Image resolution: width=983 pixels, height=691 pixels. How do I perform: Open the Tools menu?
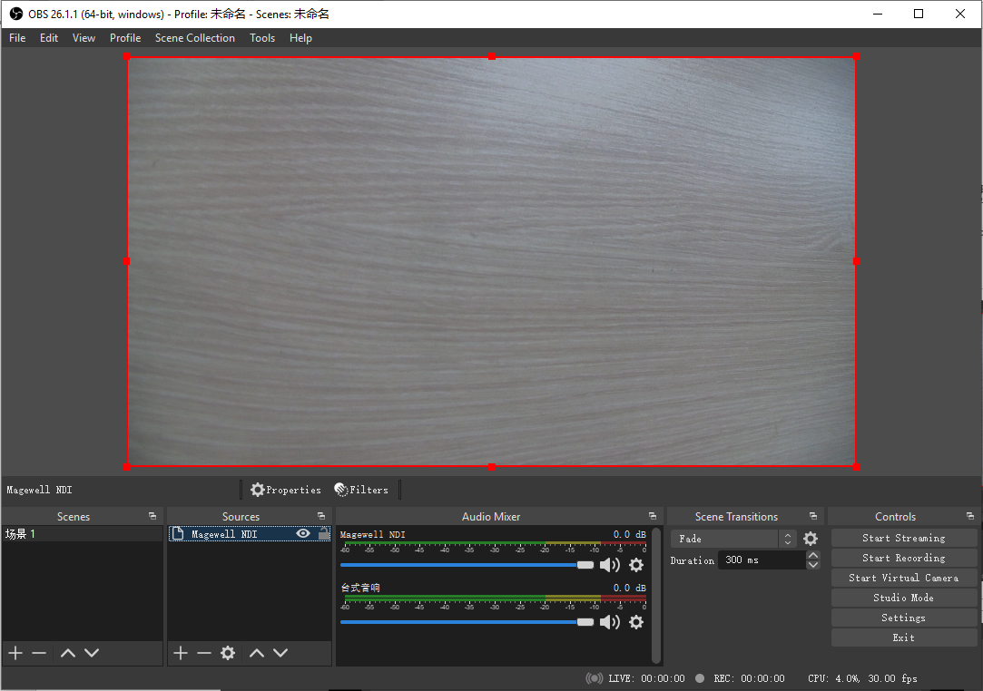pos(262,37)
